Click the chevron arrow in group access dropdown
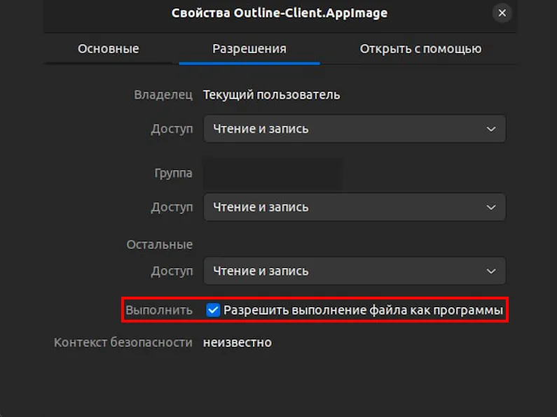 click(491, 207)
